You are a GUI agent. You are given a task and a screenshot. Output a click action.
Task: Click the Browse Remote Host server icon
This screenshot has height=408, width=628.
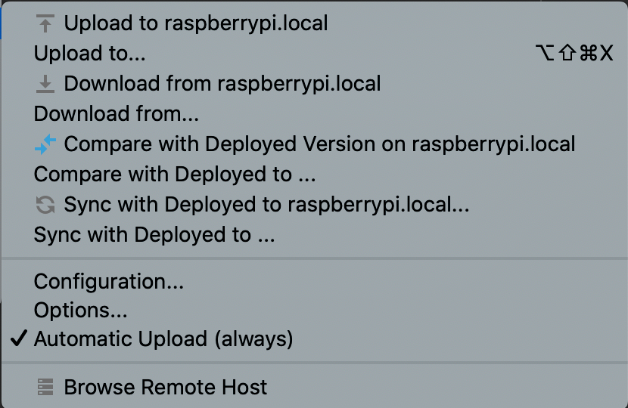pos(45,387)
